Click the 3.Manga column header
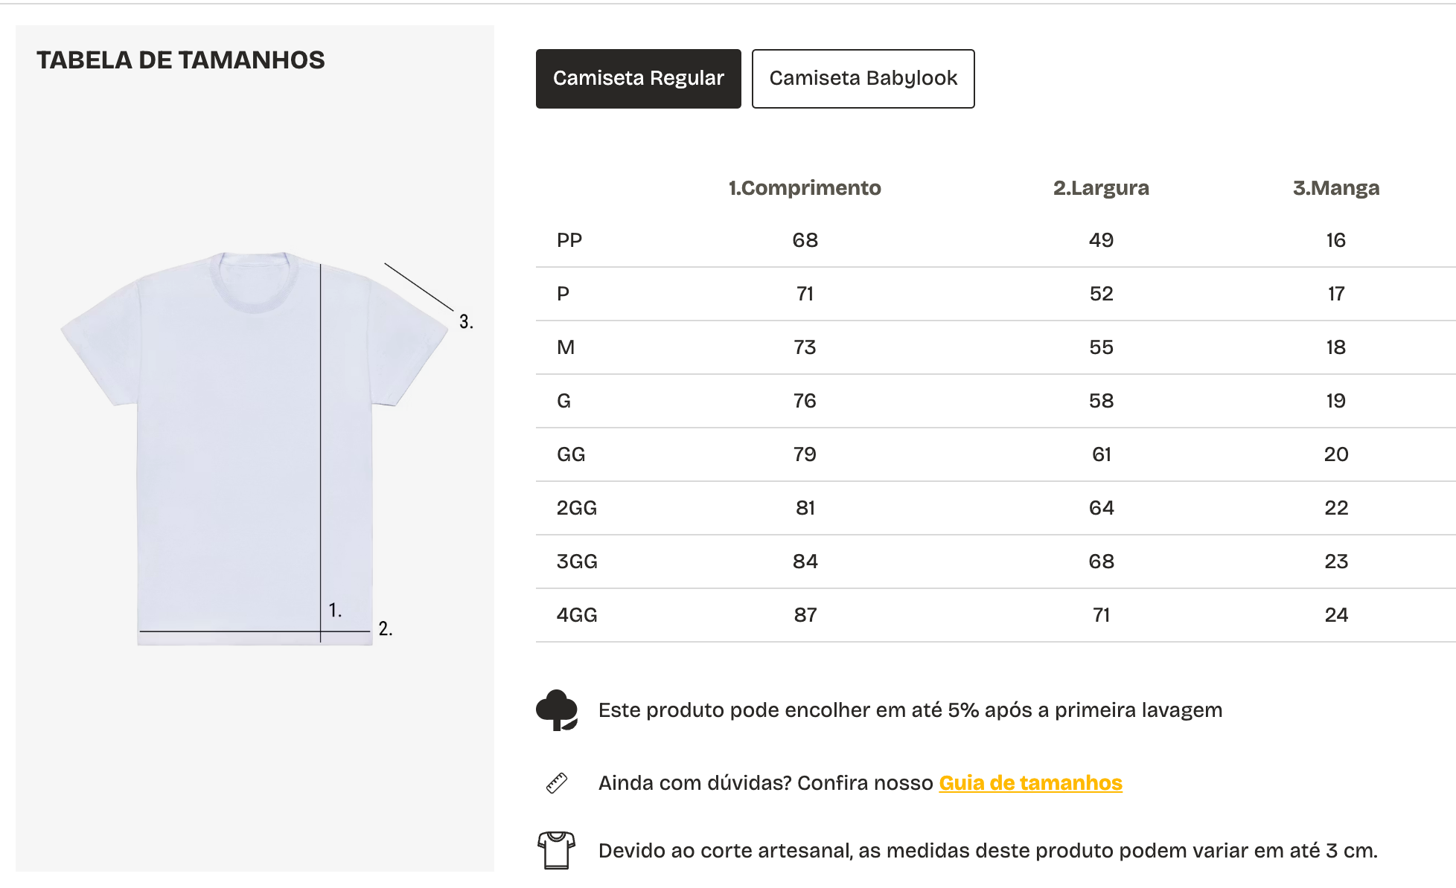Viewport: 1456px width, 888px height. pos(1335,188)
